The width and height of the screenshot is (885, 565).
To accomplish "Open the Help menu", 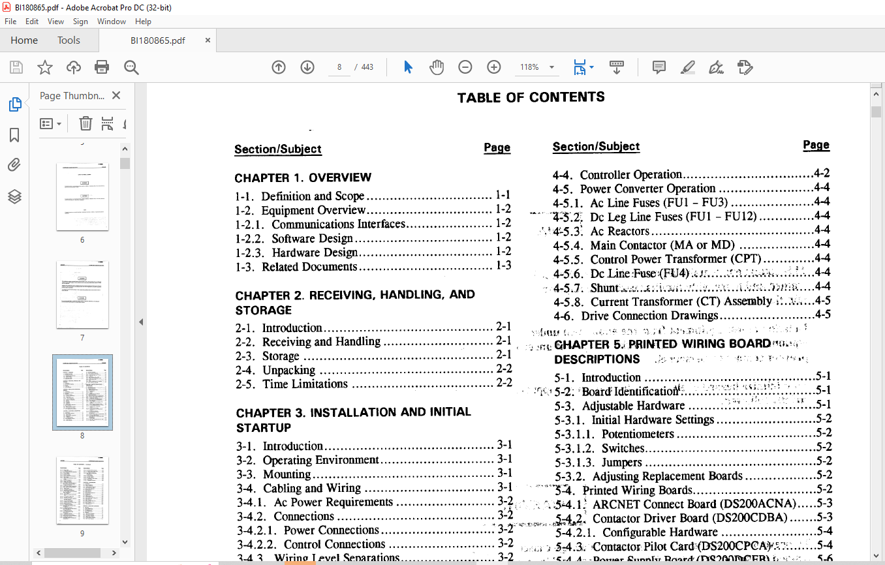I will [x=143, y=22].
